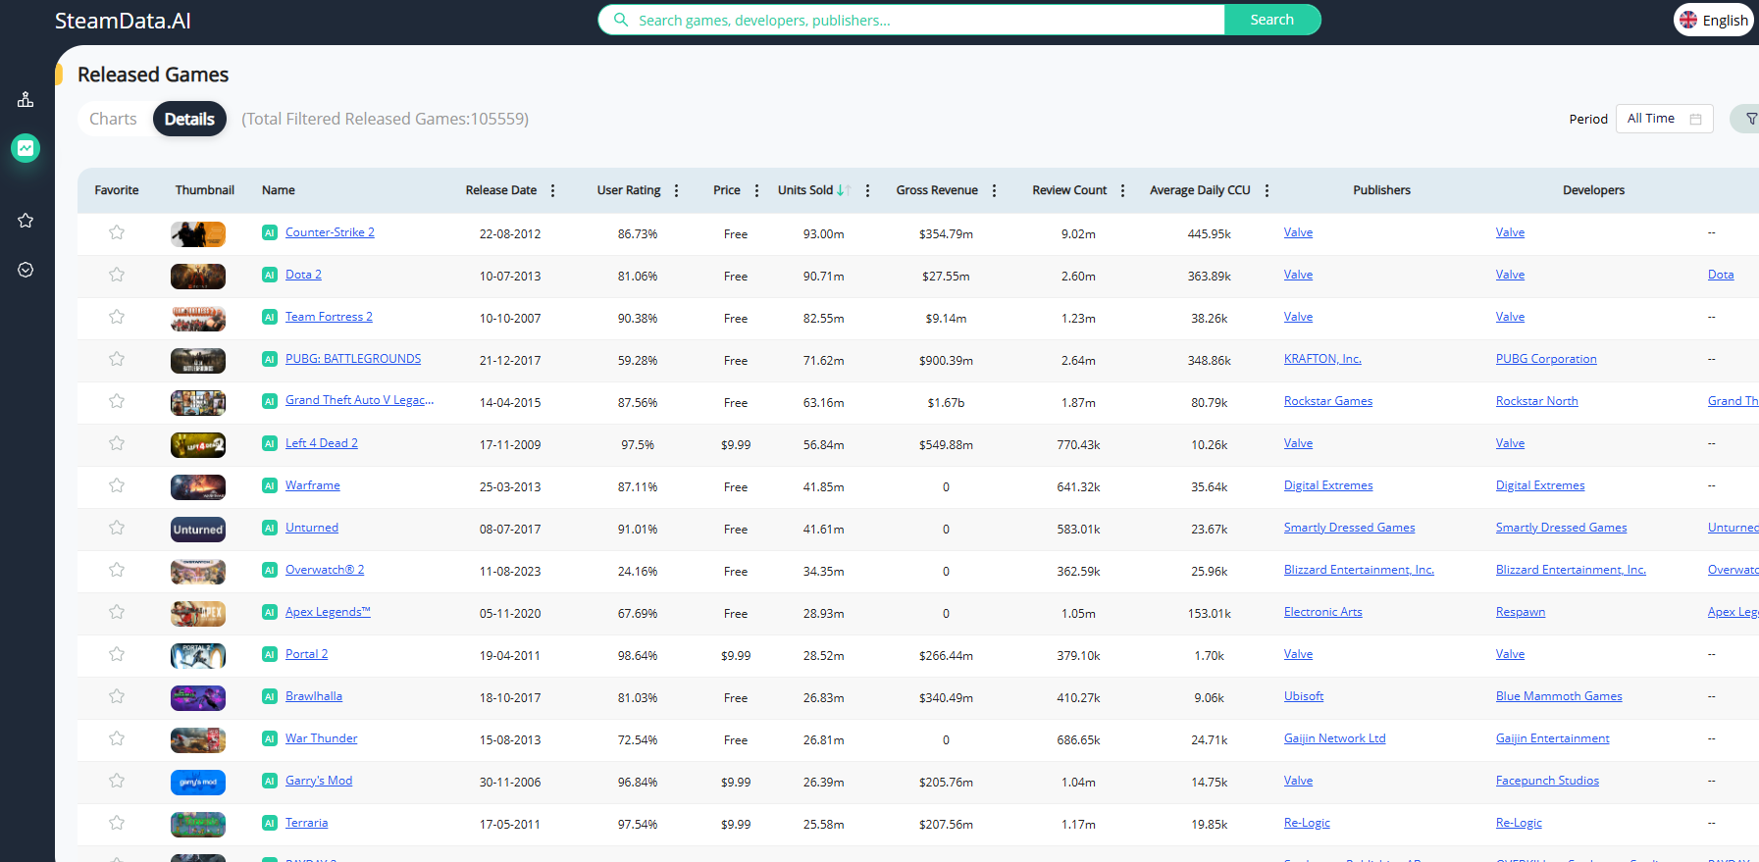Open Price column menu
This screenshot has width=1759, height=862.
pos(756,190)
